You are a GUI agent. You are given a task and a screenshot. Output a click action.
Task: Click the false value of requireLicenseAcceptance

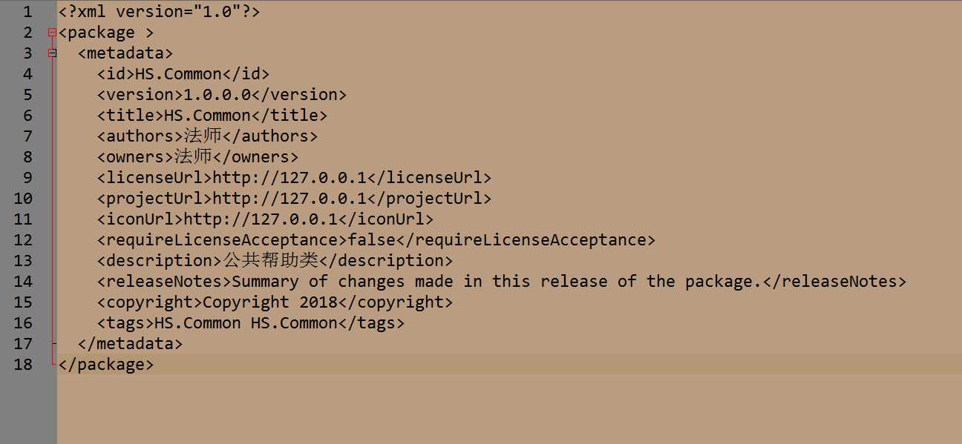(372, 240)
